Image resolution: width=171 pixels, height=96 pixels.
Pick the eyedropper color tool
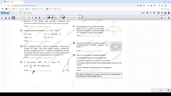click(x=44, y=18)
